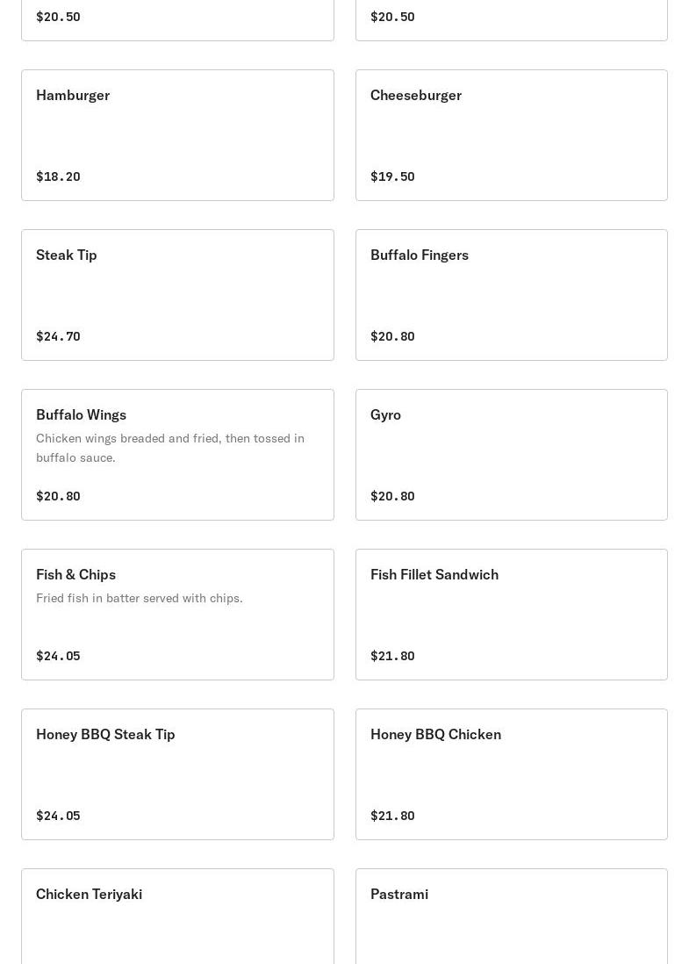
Task: Click the Buffalo Wings description text
Action: click(170, 448)
